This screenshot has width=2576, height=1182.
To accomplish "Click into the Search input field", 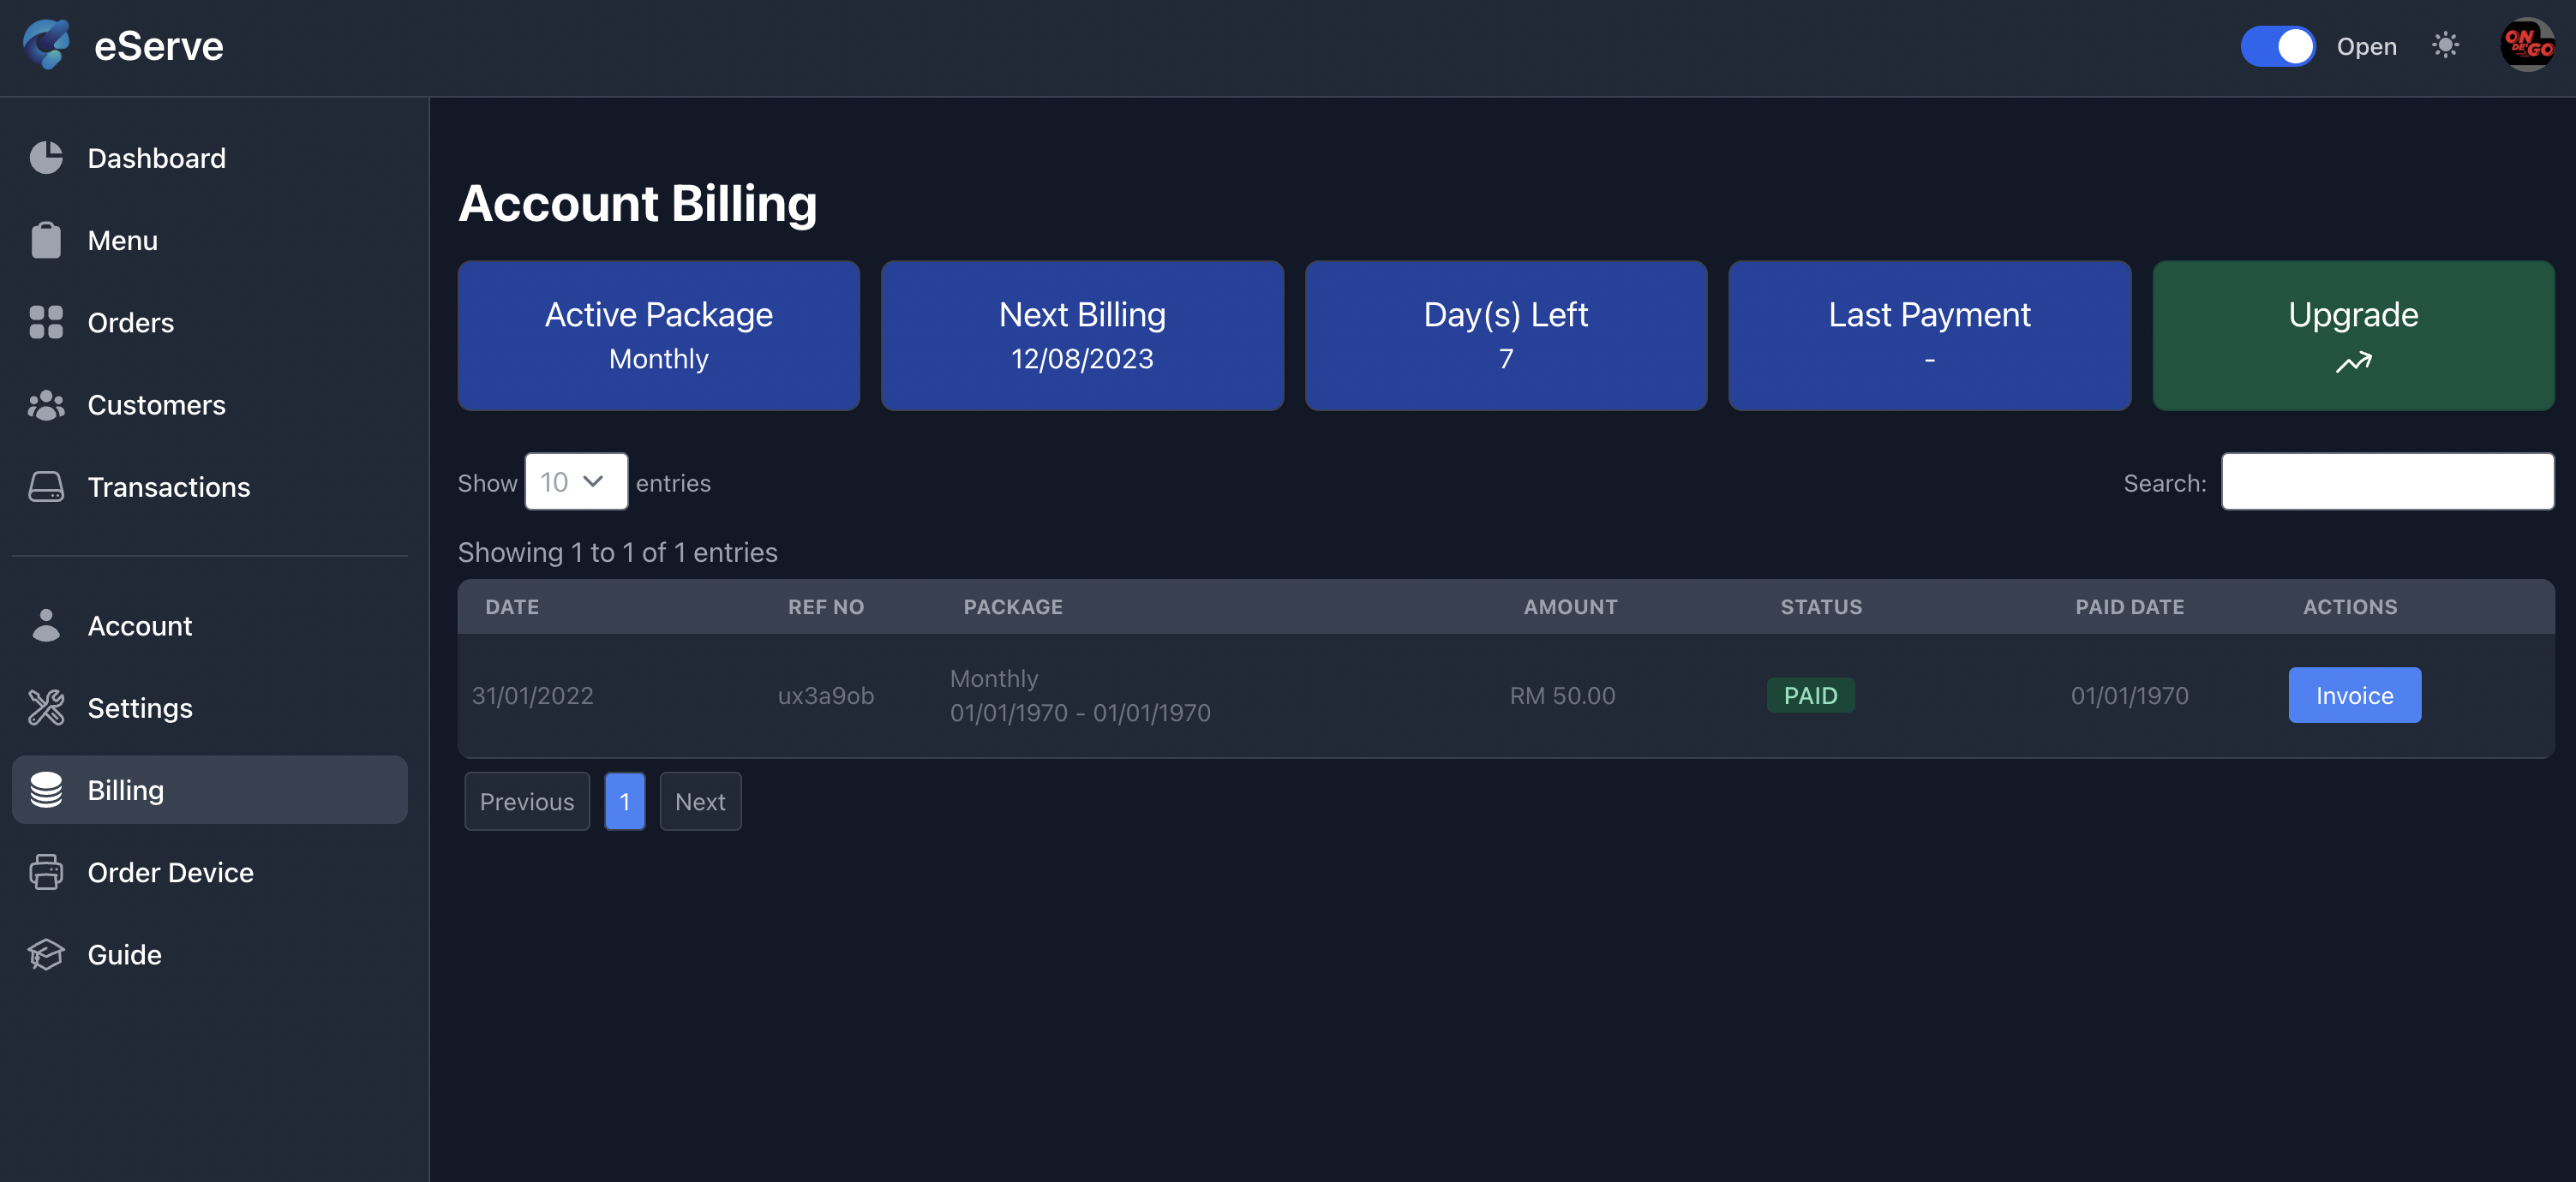I will (x=2387, y=481).
